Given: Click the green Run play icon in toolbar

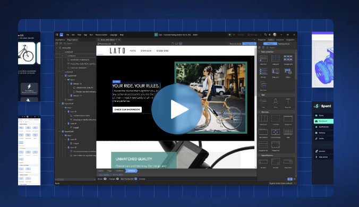Looking at the screenshot, I should (229, 35).
